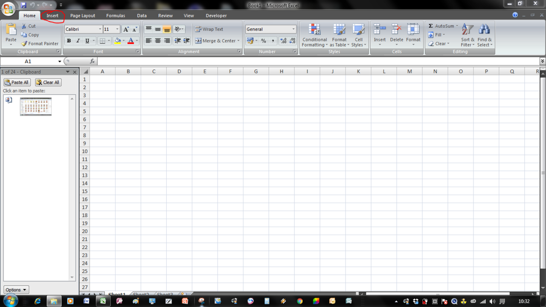
Task: Open the font size dropdown showing 11
Action: pyautogui.click(x=117, y=29)
